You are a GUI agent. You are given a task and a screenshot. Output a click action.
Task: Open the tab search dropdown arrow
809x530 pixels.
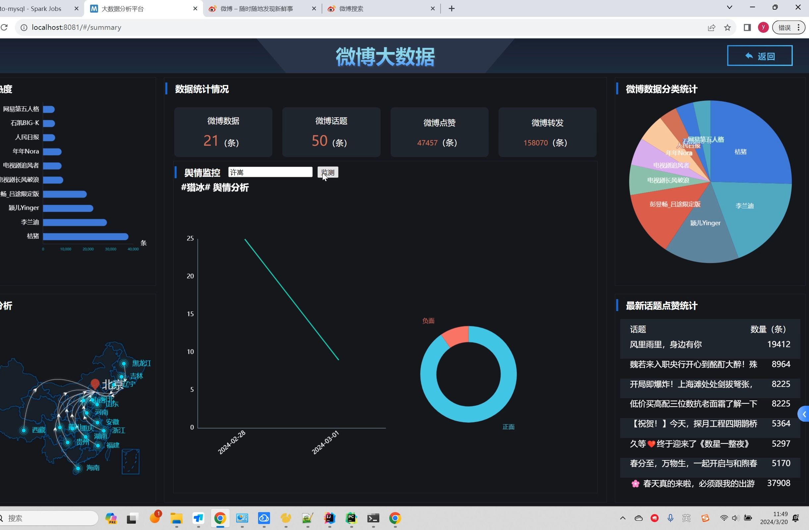click(729, 8)
